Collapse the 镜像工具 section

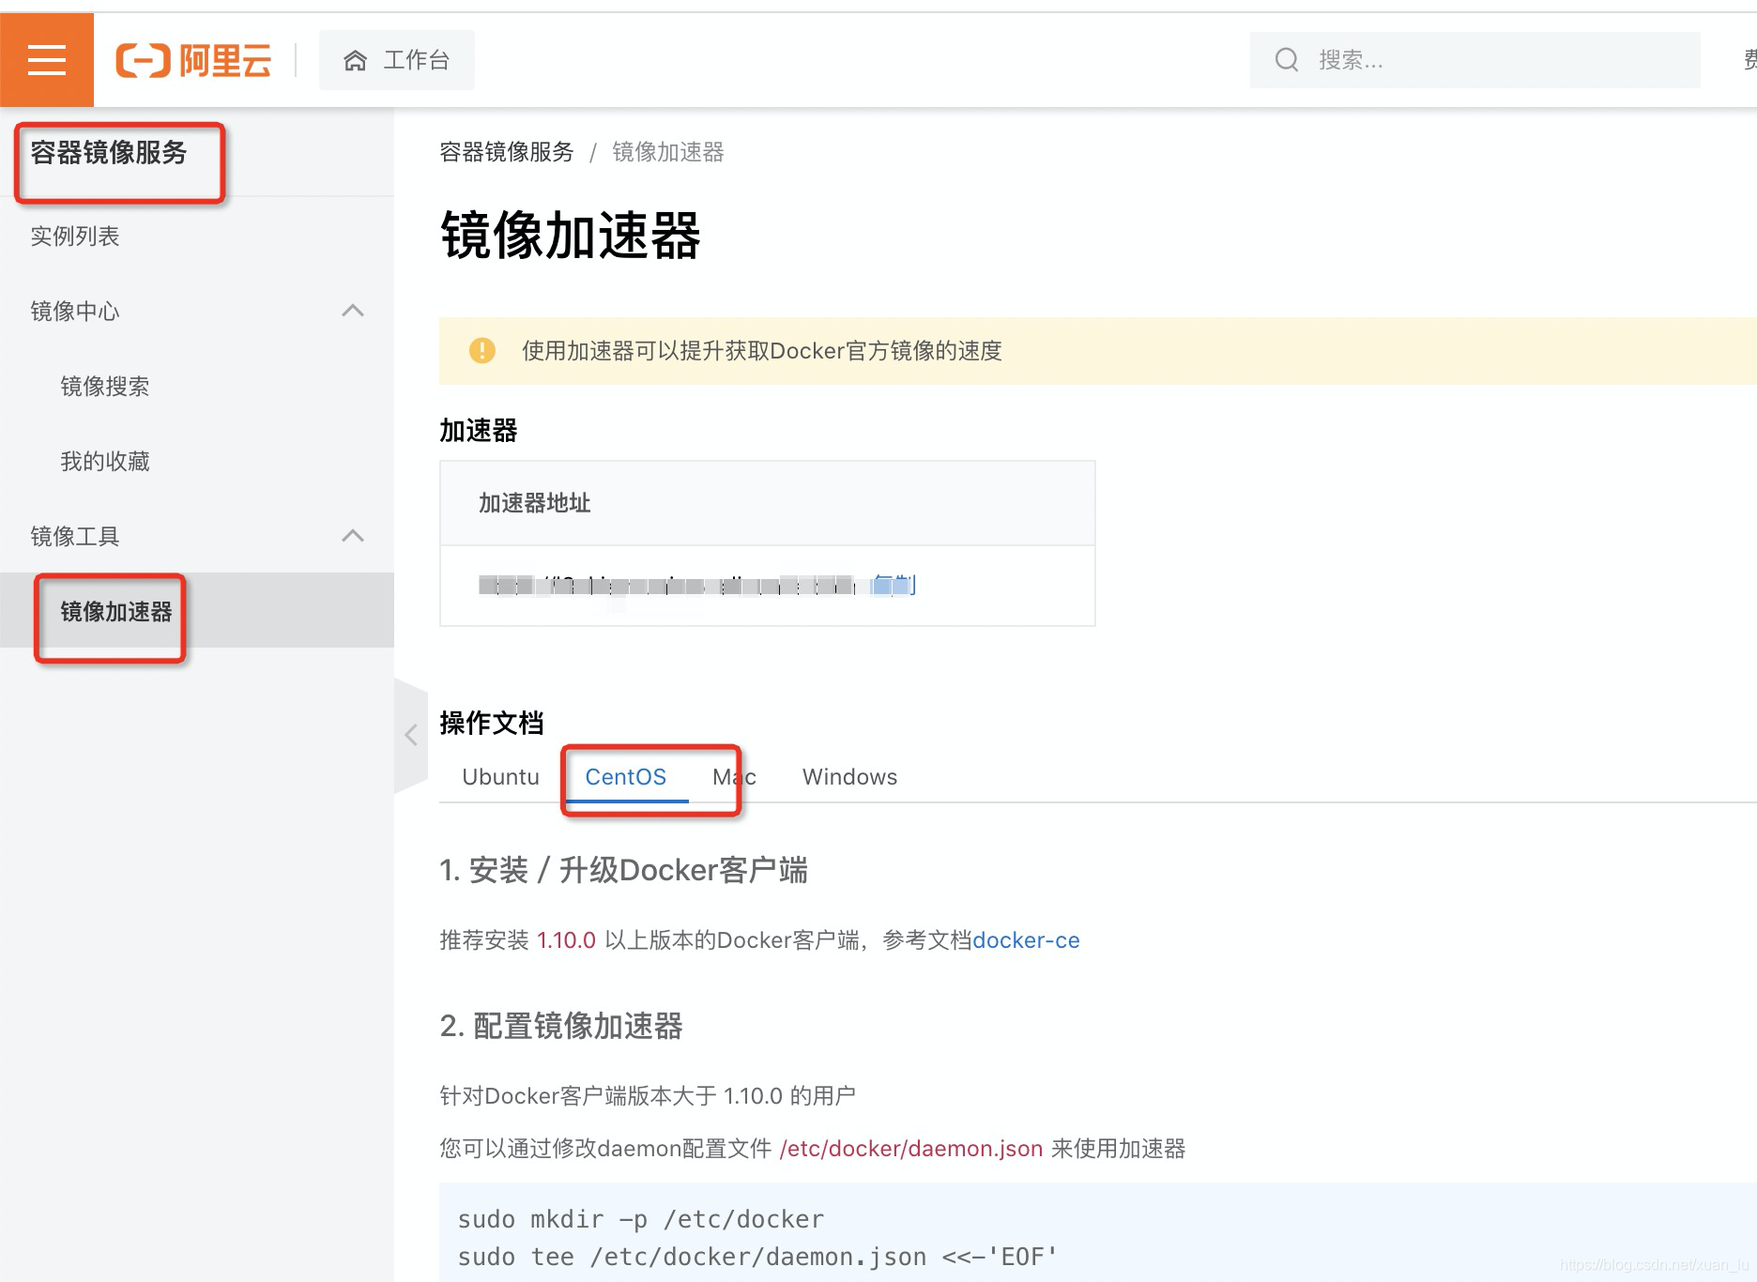(353, 536)
